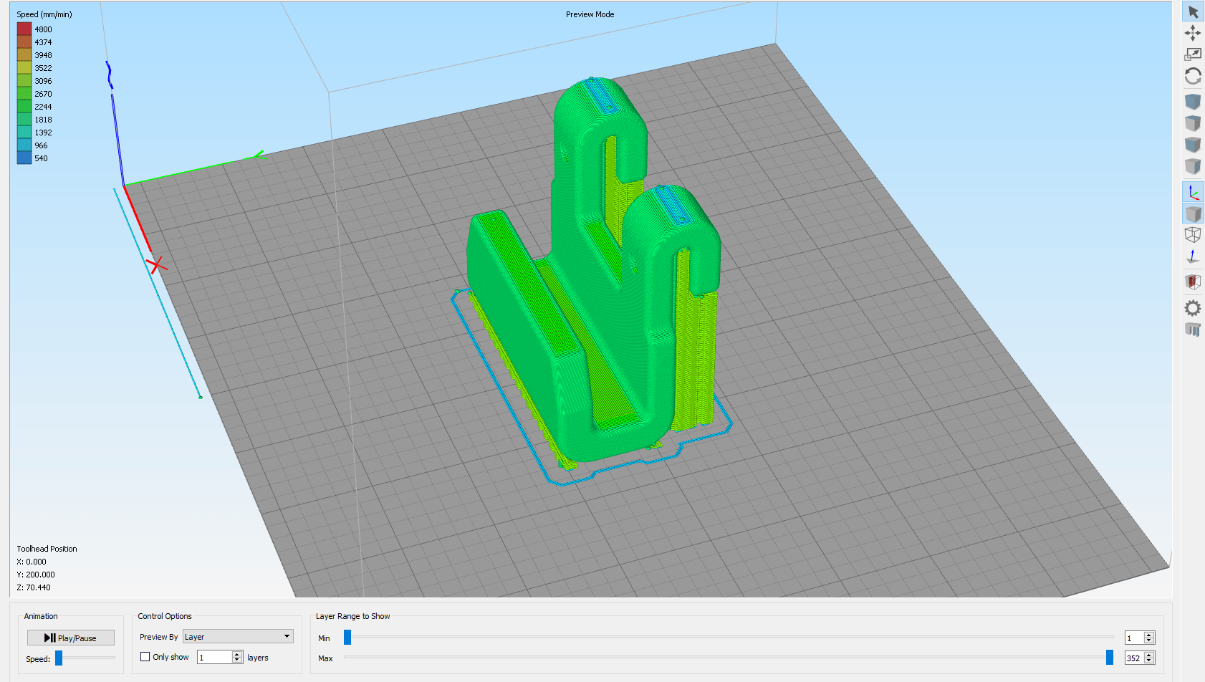
Task: Click the "Layer Range to Show" group label
Action: tap(353, 616)
